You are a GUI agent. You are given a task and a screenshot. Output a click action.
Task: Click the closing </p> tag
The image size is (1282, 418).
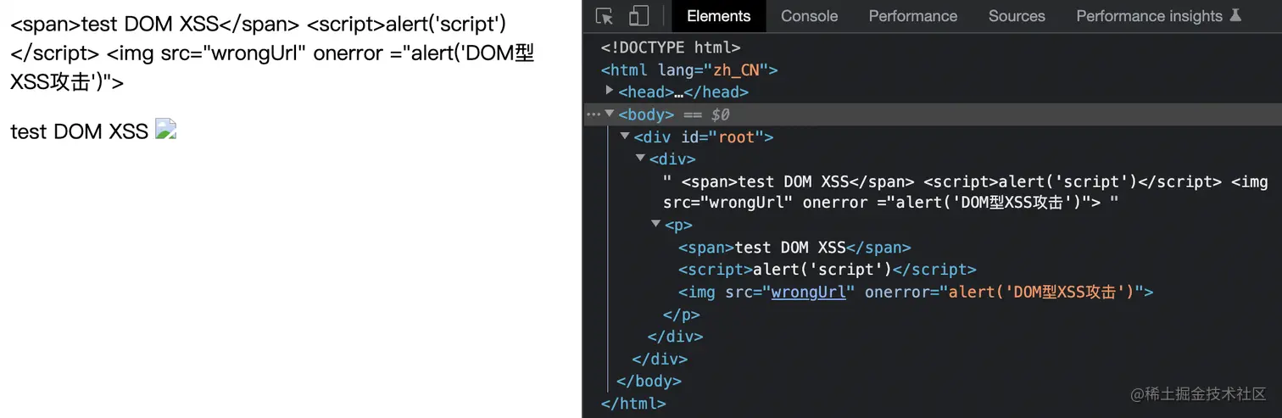[682, 314]
